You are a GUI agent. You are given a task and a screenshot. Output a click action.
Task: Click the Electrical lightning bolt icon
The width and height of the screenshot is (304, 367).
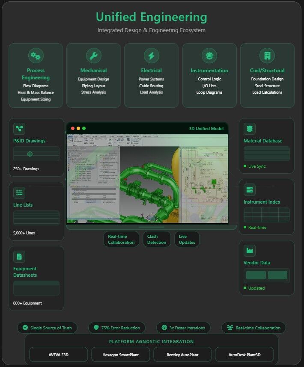tap(151, 56)
